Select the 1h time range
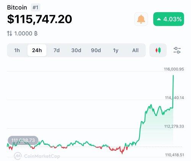Screen dimensions: 191x161 click(17, 50)
